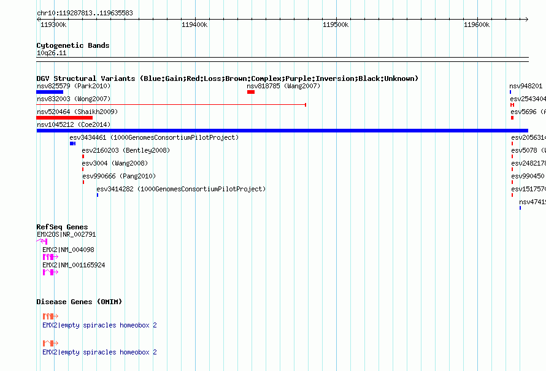Screen dimensions: 546x371
Task: Click the red H glyph under esv2543404
Action: coord(512,105)
